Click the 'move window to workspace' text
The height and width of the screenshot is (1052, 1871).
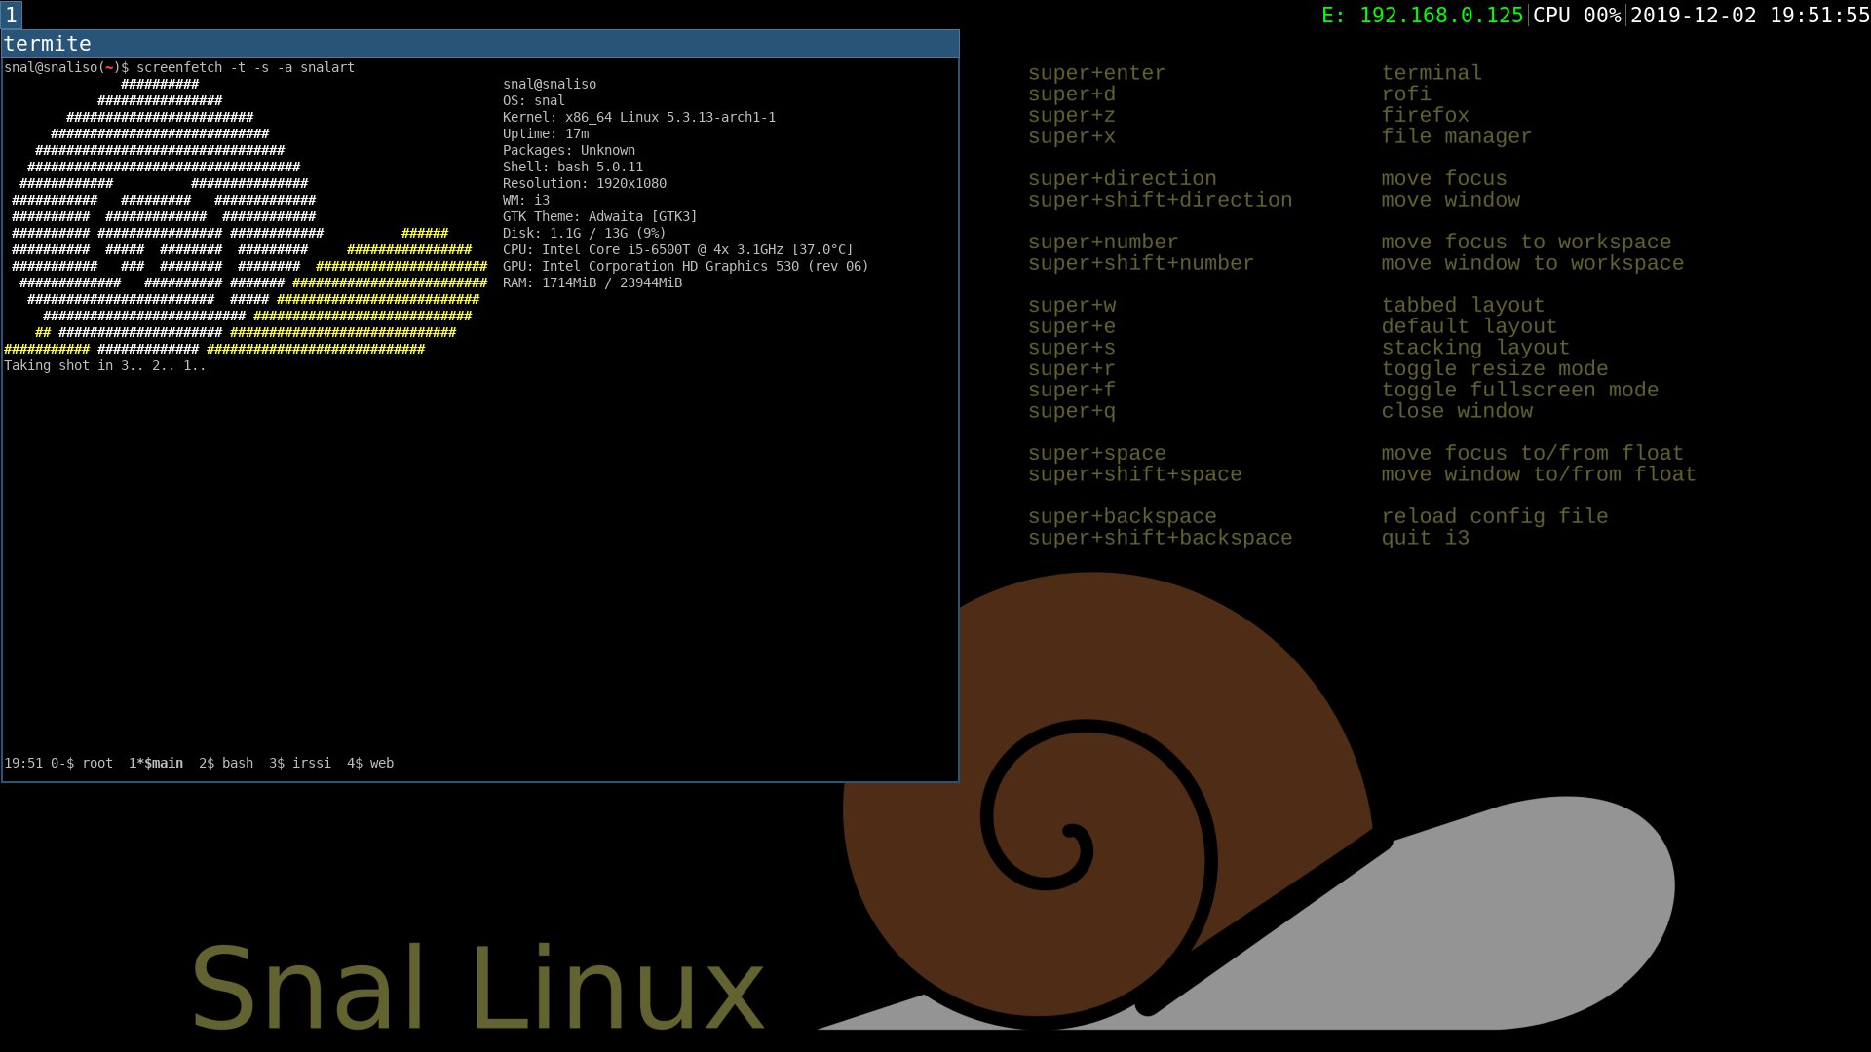pyautogui.click(x=1532, y=263)
